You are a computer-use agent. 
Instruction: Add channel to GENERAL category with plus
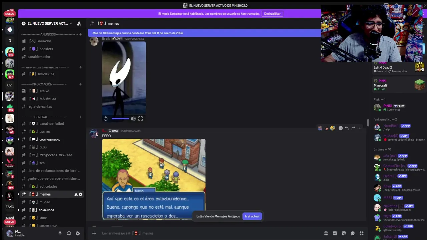[x=80, y=117]
